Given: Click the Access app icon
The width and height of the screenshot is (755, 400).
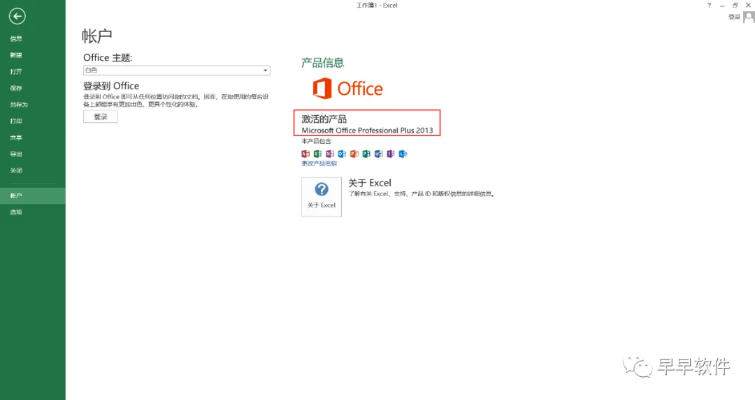Looking at the screenshot, I should click(305, 154).
